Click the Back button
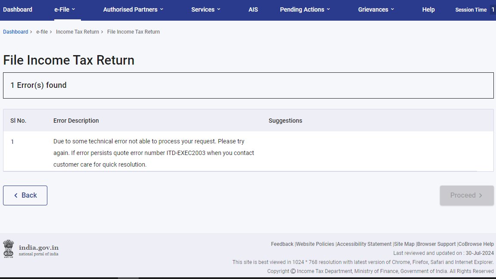Viewport: 496px width, 279px height. 25,195
